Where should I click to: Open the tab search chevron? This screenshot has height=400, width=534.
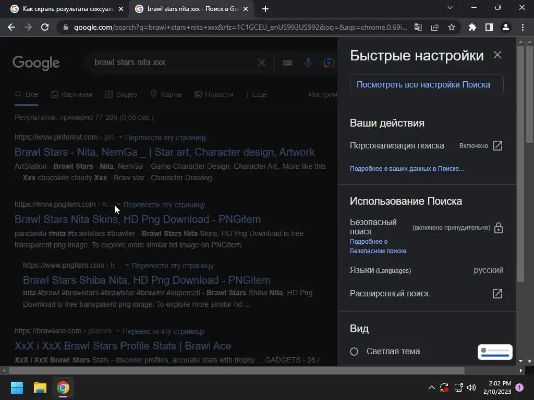tap(450, 7)
